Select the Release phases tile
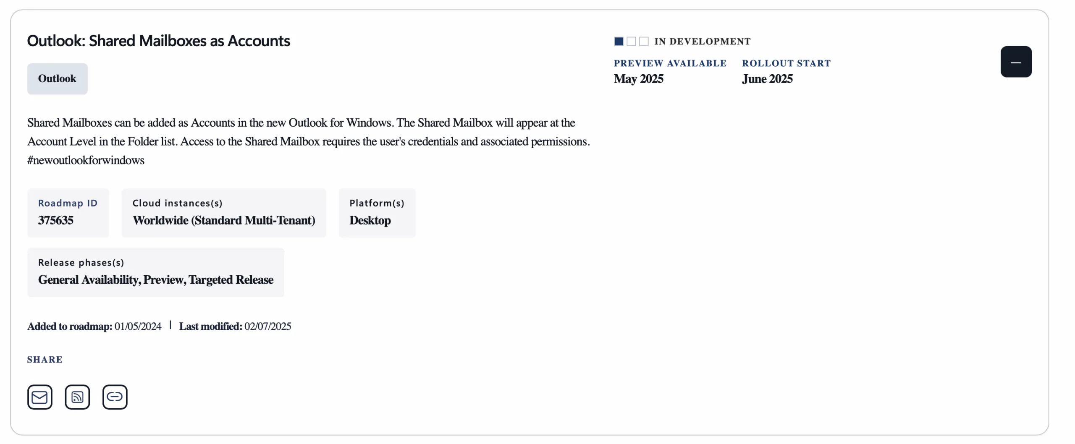The image size is (1075, 444). click(x=155, y=272)
